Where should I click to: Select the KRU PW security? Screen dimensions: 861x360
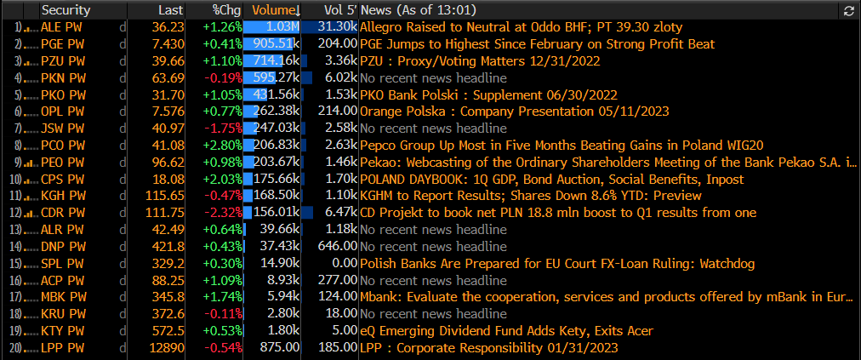[63, 315]
